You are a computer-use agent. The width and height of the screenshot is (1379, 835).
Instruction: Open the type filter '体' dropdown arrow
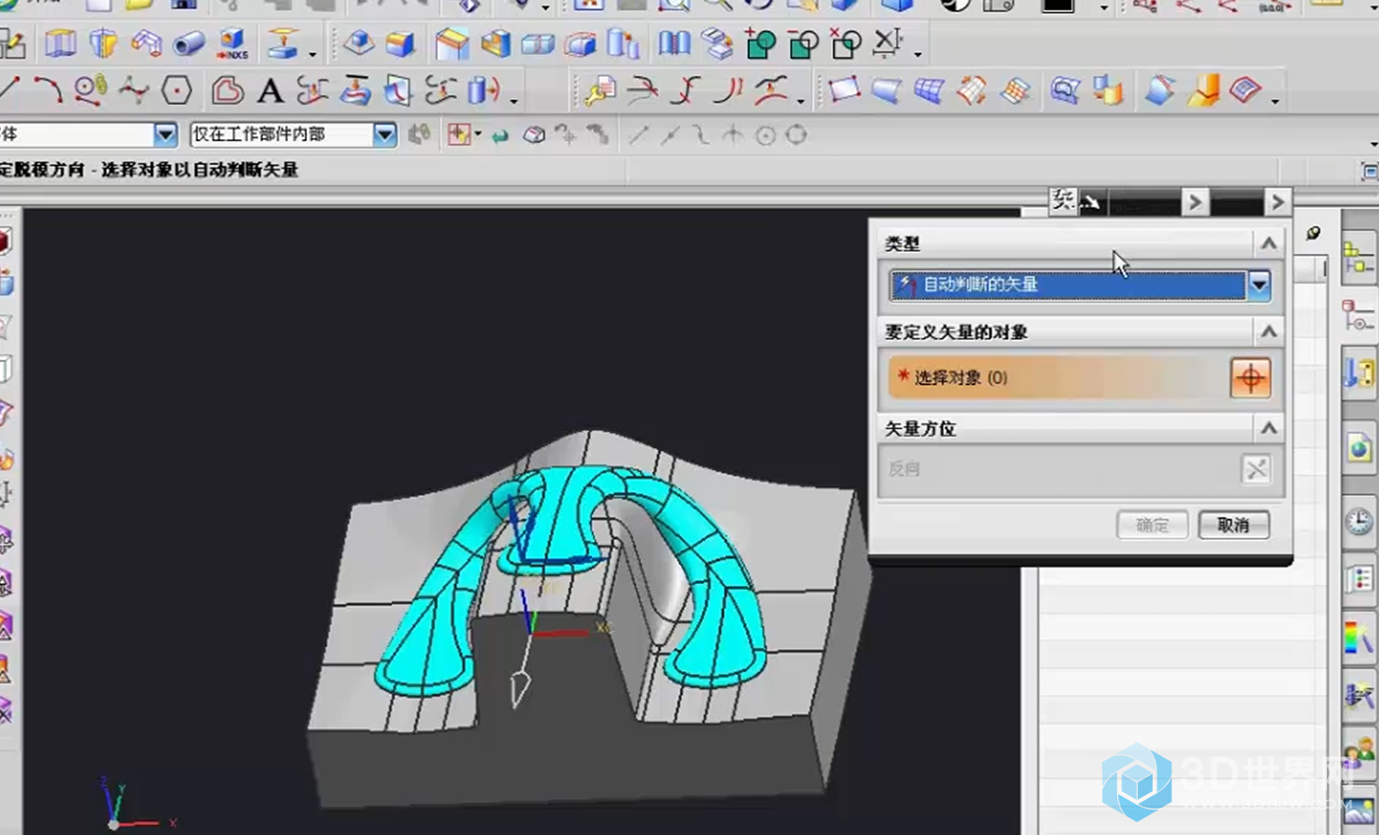[x=165, y=134]
